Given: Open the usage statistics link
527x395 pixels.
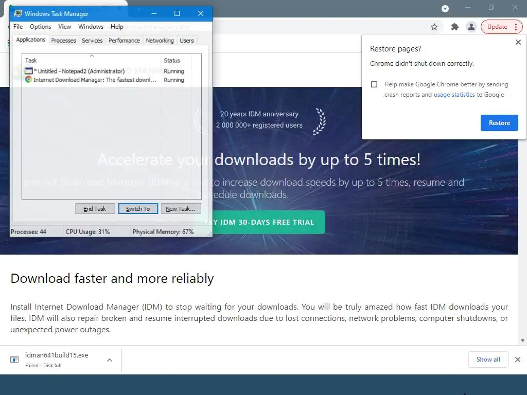Looking at the screenshot, I should (454, 95).
